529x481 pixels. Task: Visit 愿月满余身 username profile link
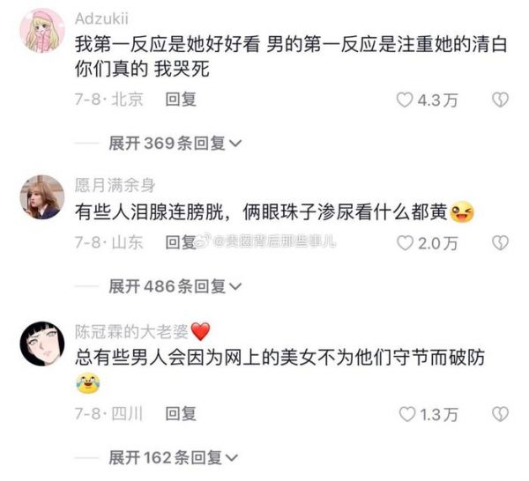[x=115, y=185]
